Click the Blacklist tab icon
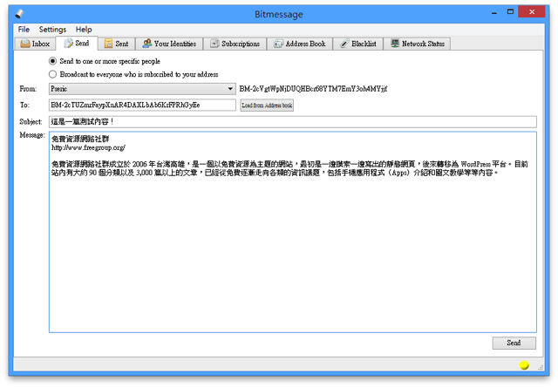558x388 pixels. (x=344, y=44)
